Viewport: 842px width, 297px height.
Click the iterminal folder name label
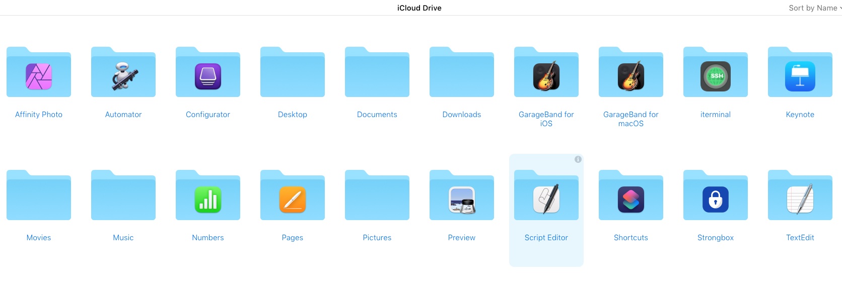pyautogui.click(x=716, y=115)
